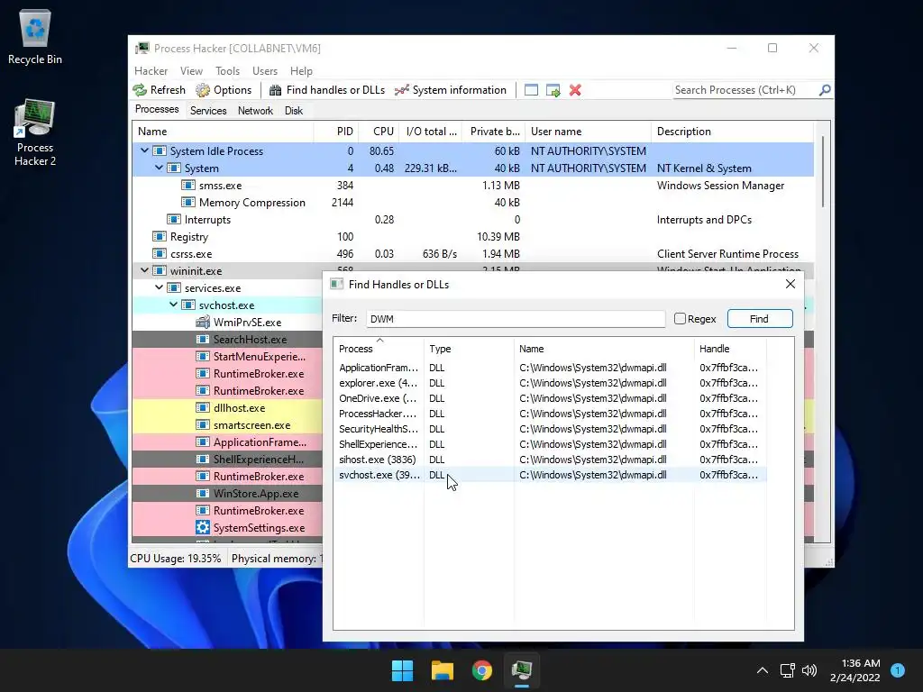Open the Windows Start button
Viewport: 923px width, 692px height.
pos(403,670)
